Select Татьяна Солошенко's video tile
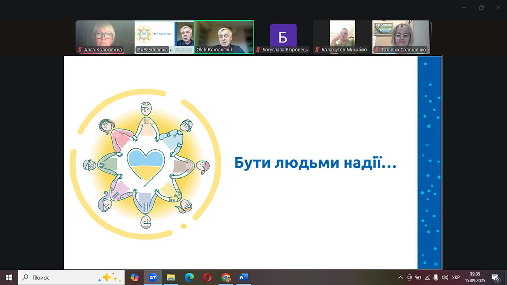Screen dimensions: 507x285 click(x=401, y=37)
